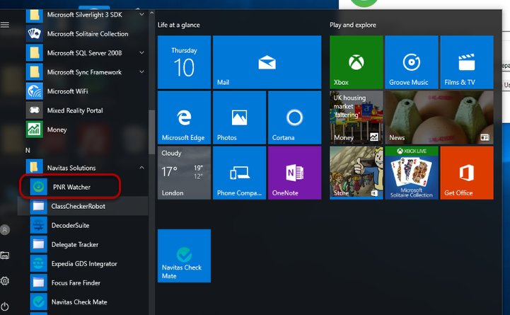Click the Power icon in Start sidebar
Viewport: 510px width, 315px height.
[5, 307]
